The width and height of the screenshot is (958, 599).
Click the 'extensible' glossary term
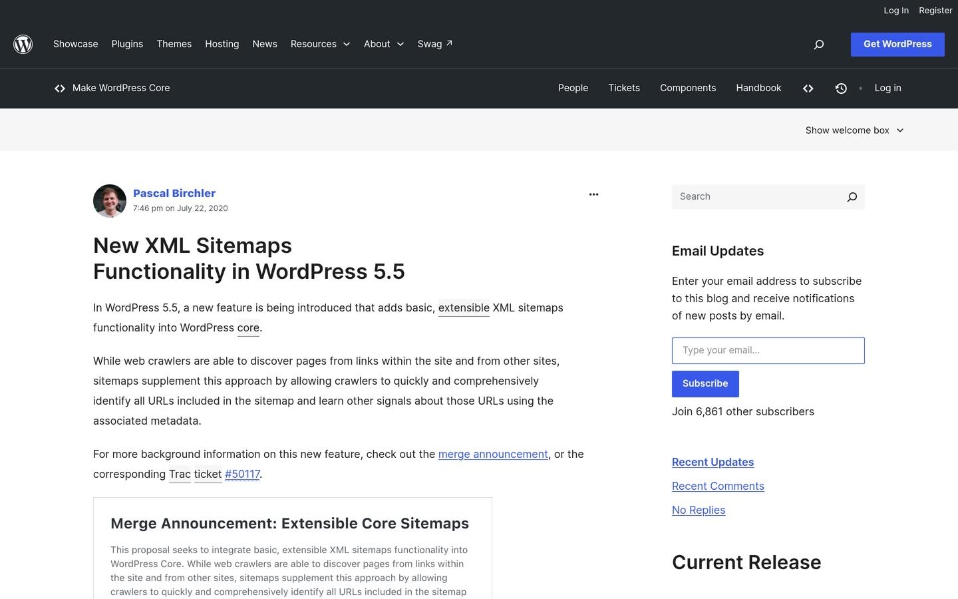click(464, 307)
